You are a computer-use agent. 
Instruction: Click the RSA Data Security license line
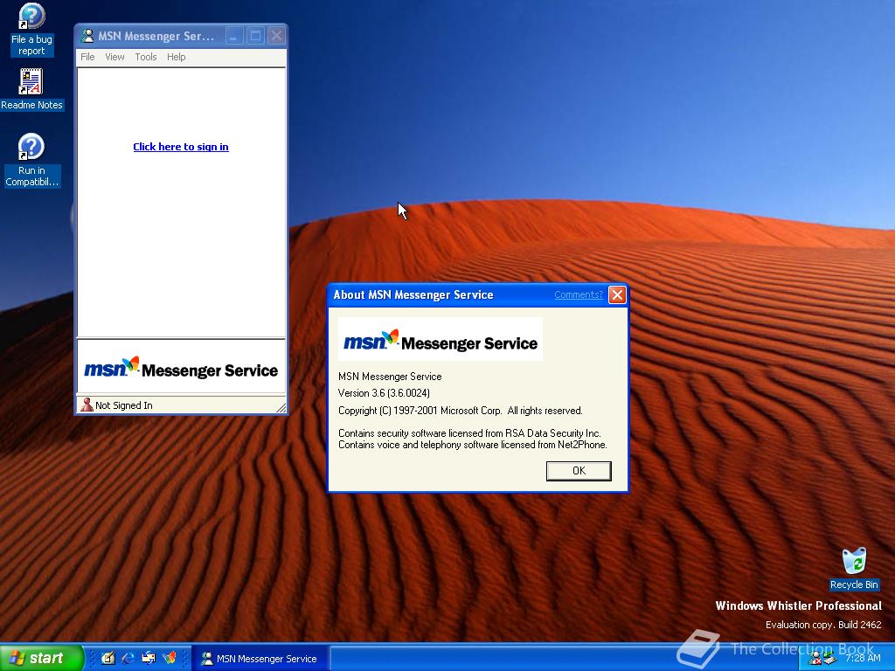pos(469,433)
